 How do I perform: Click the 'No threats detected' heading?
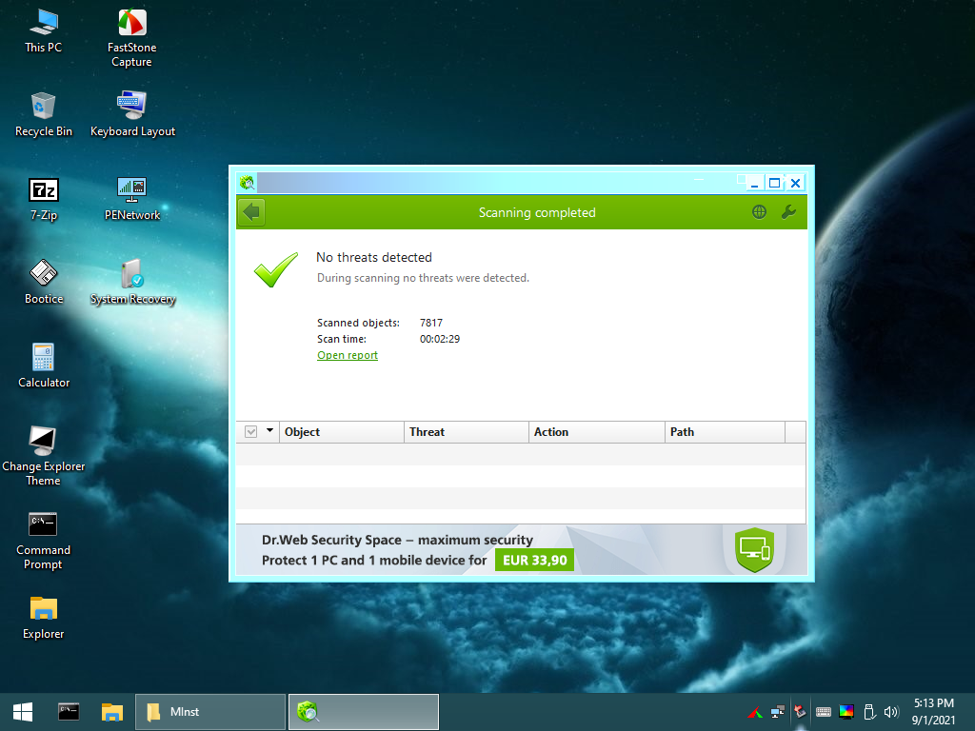pyautogui.click(x=373, y=257)
